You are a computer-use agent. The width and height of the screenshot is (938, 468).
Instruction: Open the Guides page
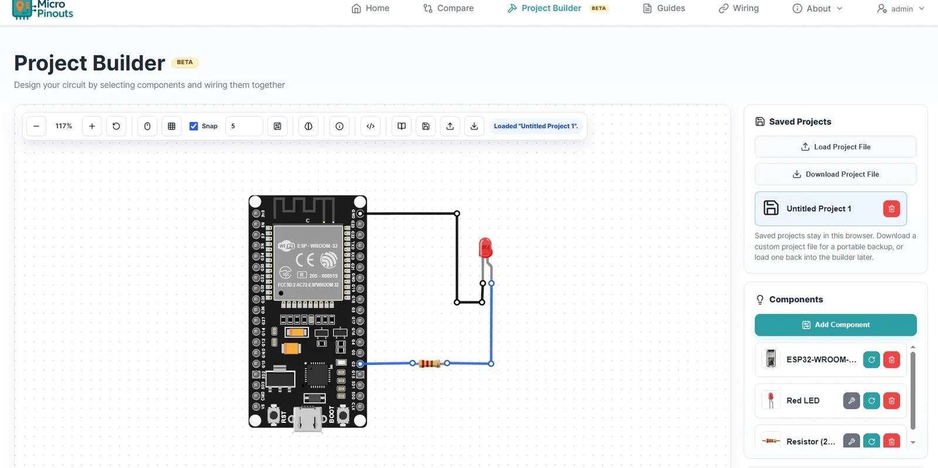(664, 8)
